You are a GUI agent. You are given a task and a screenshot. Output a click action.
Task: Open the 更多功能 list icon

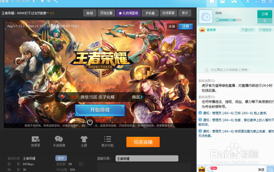pyautogui.click(x=107, y=139)
